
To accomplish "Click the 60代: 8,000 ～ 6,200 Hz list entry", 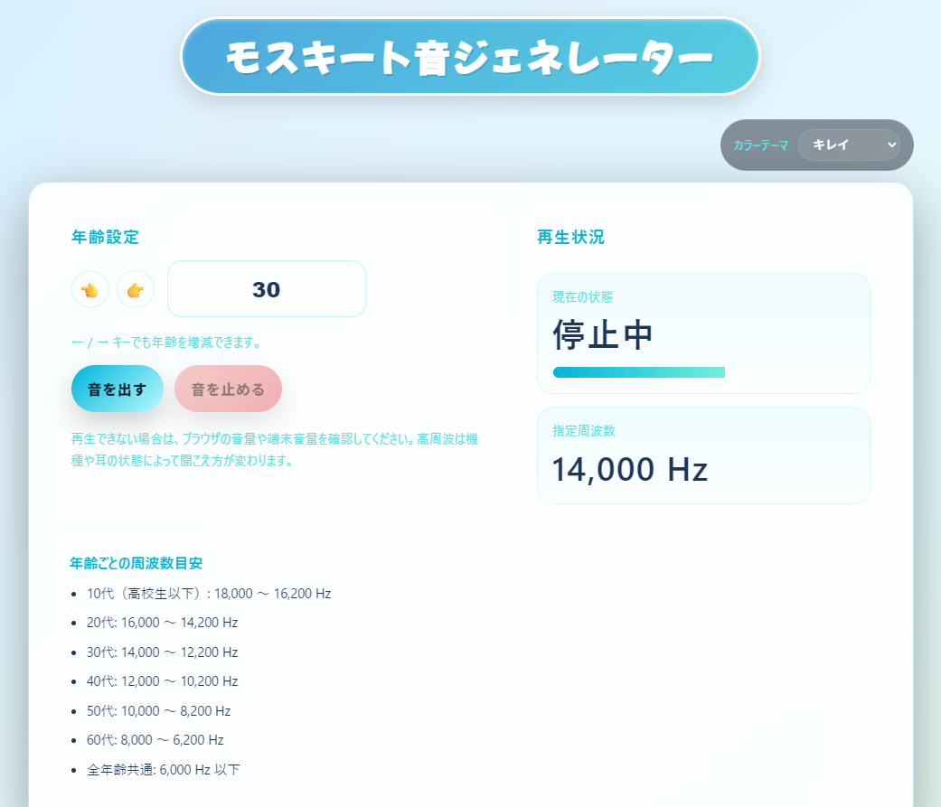I will 155,740.
